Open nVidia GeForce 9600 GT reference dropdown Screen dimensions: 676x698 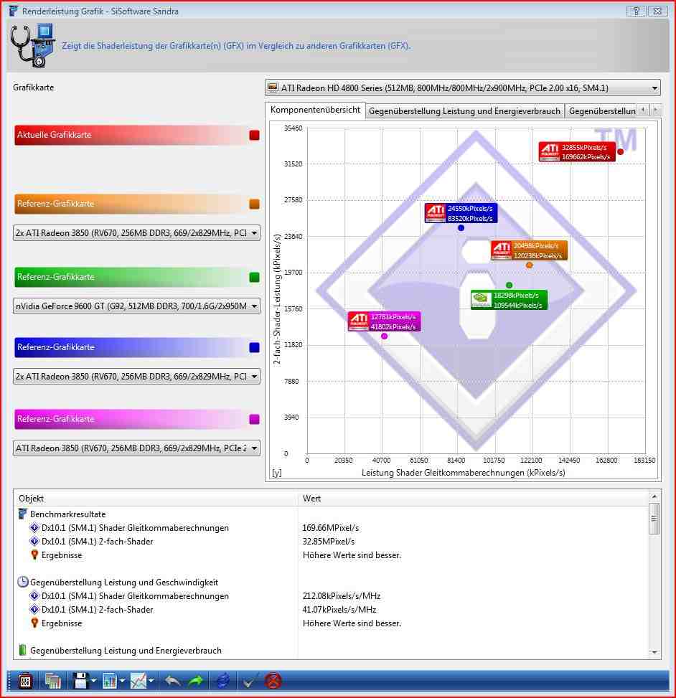[x=137, y=306]
